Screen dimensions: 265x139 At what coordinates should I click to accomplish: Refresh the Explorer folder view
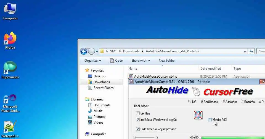pyautogui.click(x=251, y=51)
